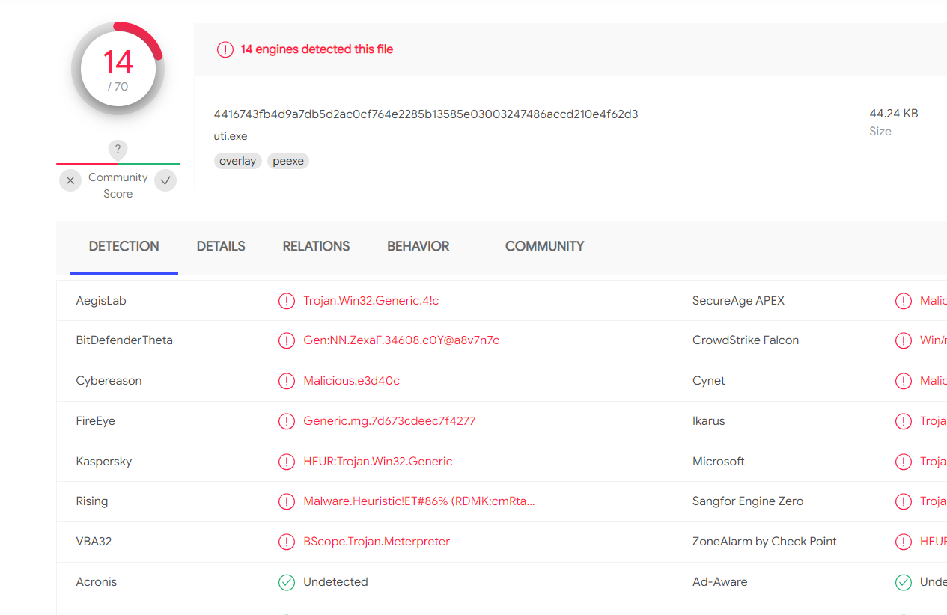Click the Ad-Aware engine name
Viewport: 947px width, 615px height.
pos(720,582)
